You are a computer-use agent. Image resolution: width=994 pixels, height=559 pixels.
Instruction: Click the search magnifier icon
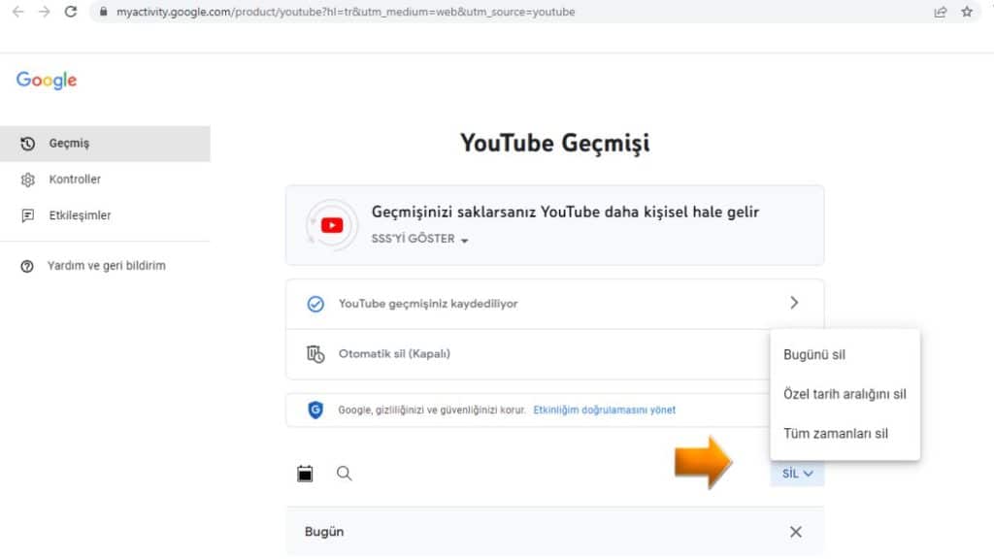[x=345, y=474]
